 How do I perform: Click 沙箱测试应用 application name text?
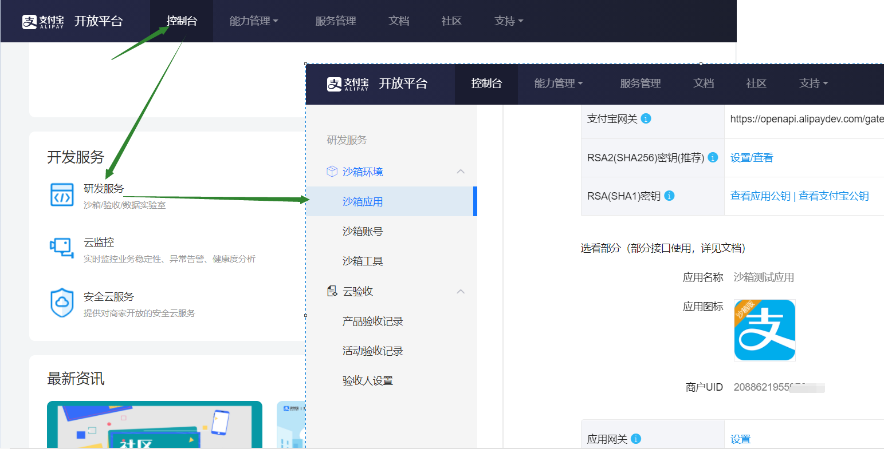click(764, 277)
